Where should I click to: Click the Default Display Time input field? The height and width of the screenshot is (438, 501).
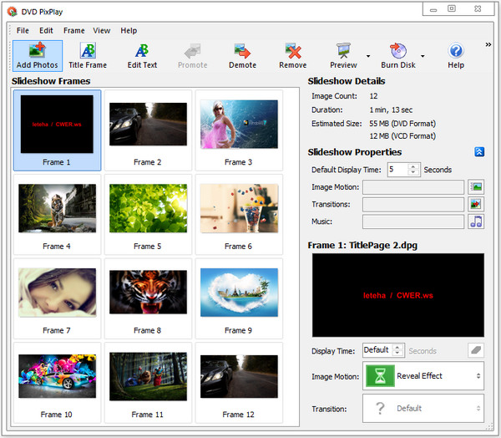click(397, 170)
